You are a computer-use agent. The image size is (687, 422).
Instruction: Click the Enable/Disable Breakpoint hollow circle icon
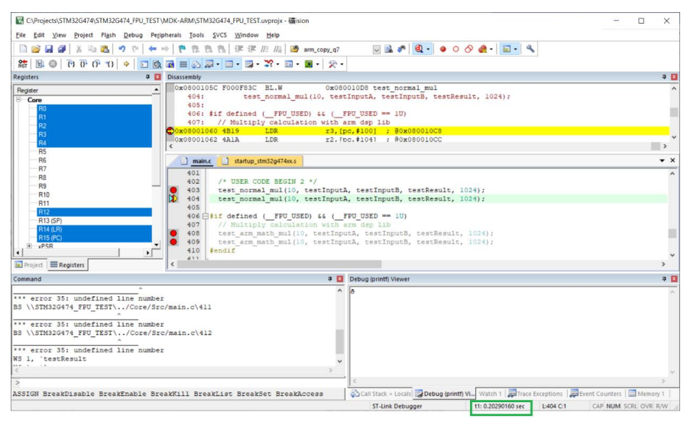[455, 49]
